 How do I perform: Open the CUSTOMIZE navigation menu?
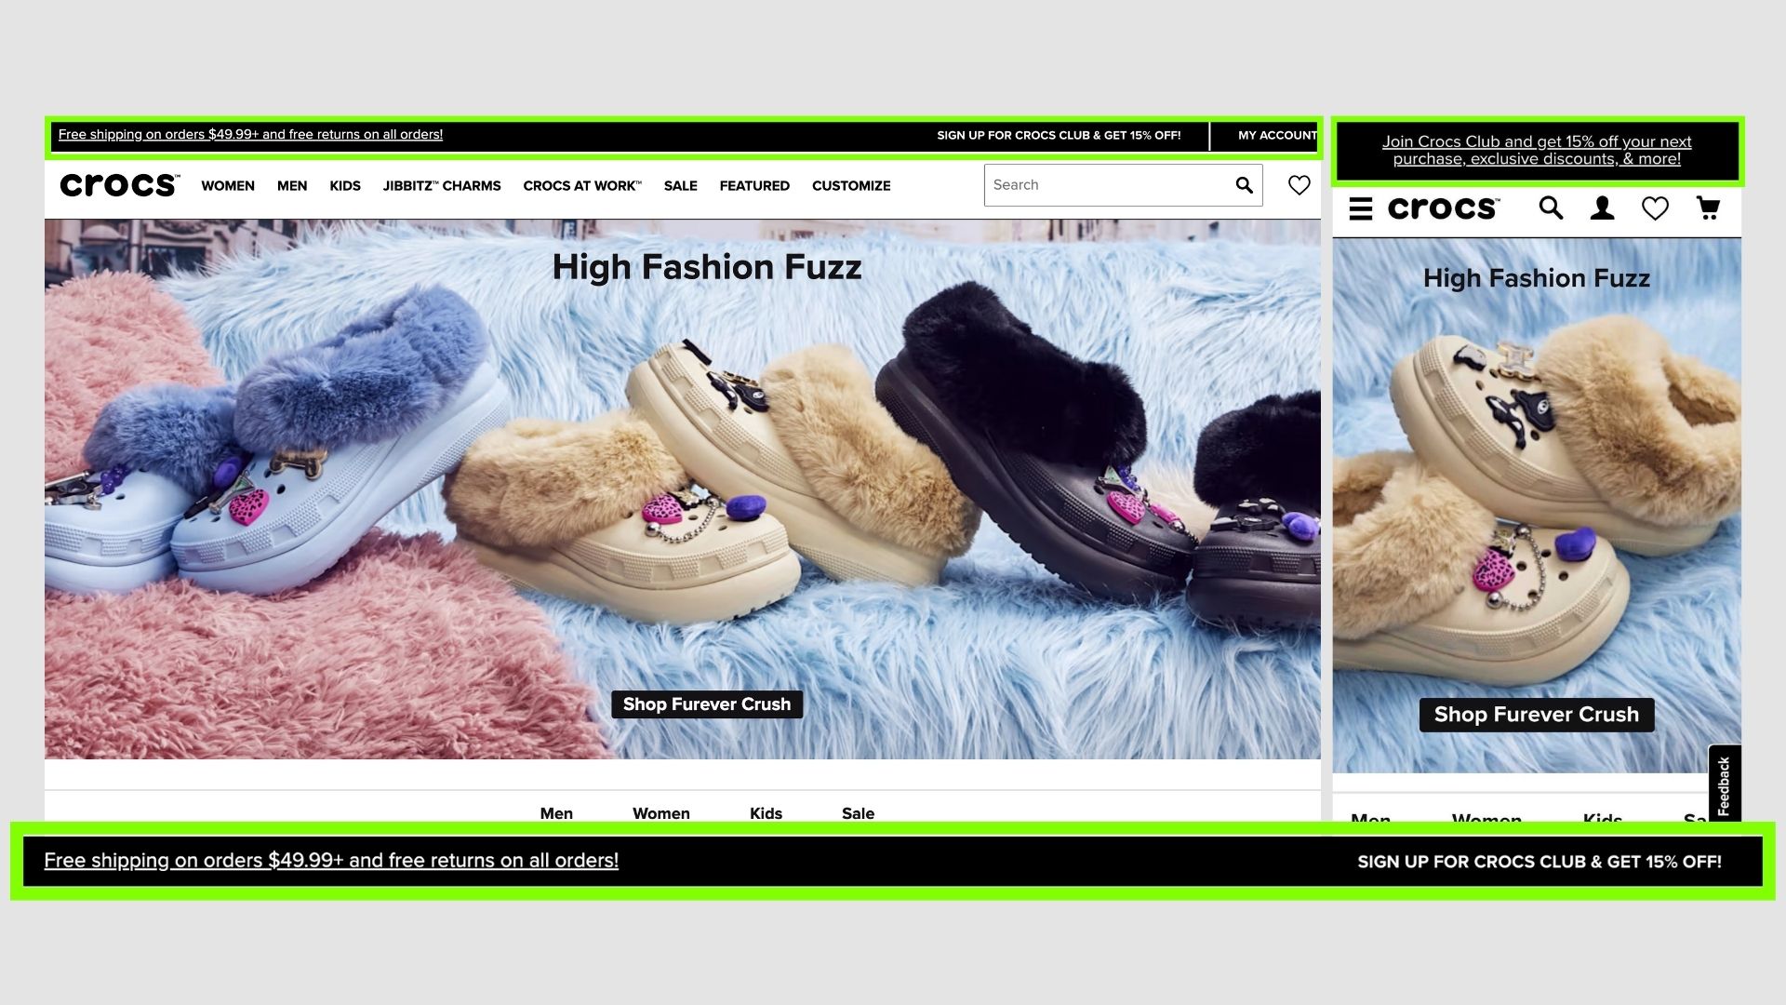point(851,186)
